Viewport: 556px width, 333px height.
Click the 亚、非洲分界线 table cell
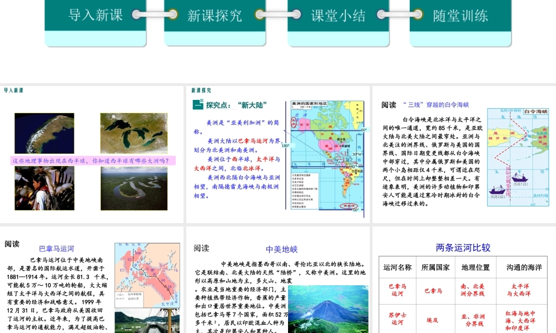(475, 320)
